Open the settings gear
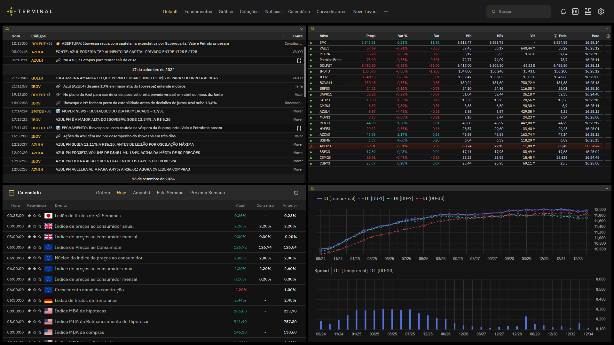 (601, 11)
